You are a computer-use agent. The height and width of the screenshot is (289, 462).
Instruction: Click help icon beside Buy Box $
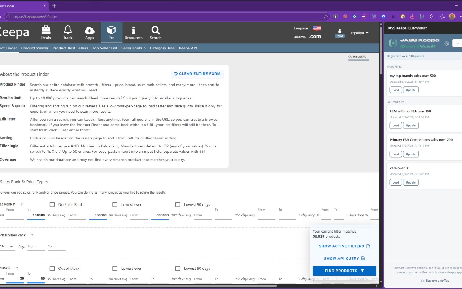tap(17, 268)
